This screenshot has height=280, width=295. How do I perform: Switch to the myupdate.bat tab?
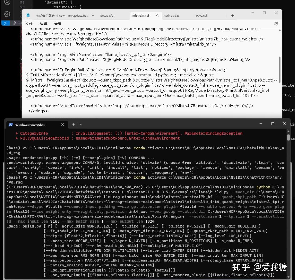pos(78,16)
